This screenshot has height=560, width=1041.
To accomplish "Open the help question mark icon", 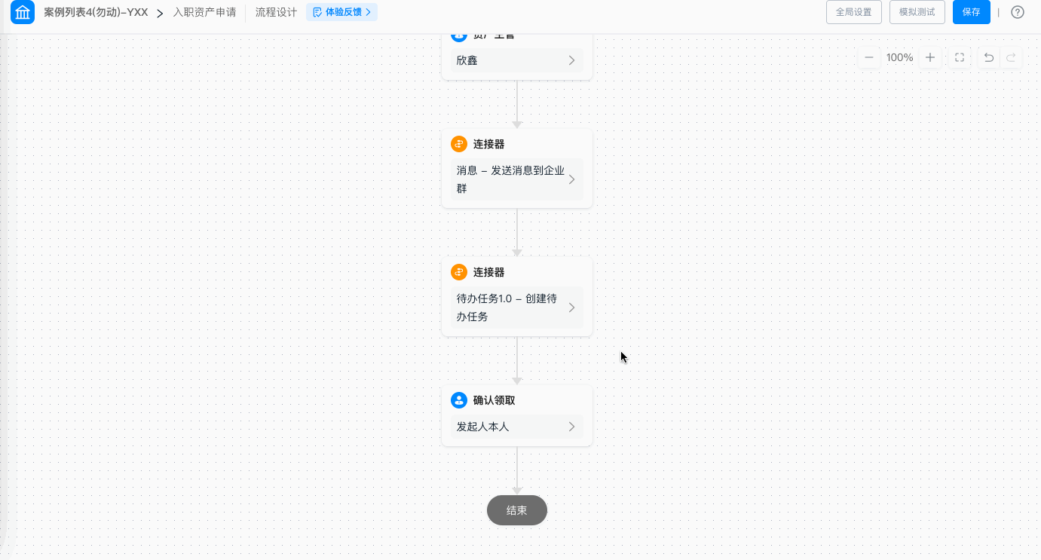I will 1018,12.
